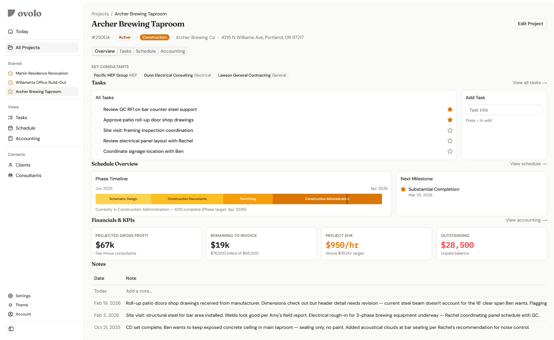
Task: Switch to the Accounting tab
Action: (x=173, y=51)
